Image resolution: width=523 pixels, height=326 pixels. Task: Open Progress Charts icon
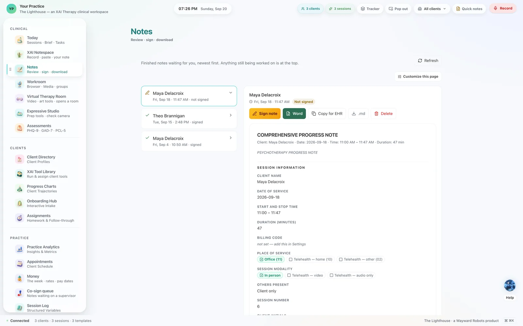[x=20, y=189]
